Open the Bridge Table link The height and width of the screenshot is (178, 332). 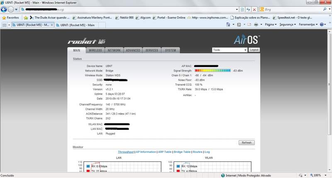182,152
